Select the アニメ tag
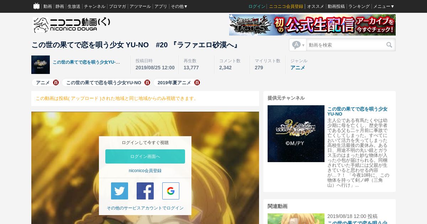 pos(43,82)
